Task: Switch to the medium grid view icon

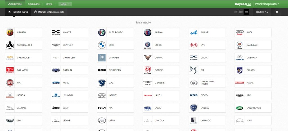Action: pyautogui.click(x=241, y=12)
